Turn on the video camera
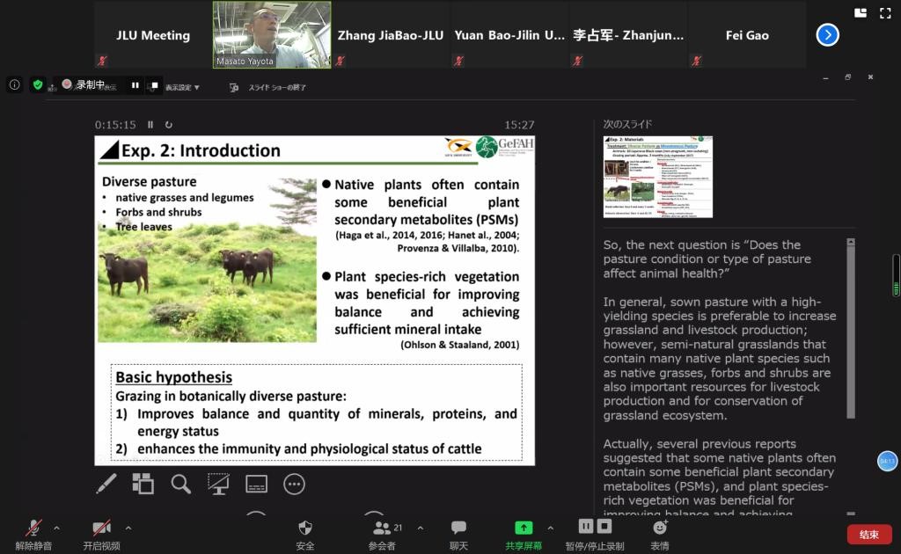 (102, 533)
